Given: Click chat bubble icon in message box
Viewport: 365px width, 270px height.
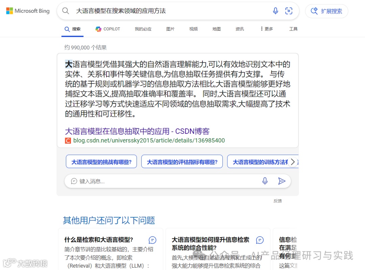Looking at the screenshot, I should 74,181.
